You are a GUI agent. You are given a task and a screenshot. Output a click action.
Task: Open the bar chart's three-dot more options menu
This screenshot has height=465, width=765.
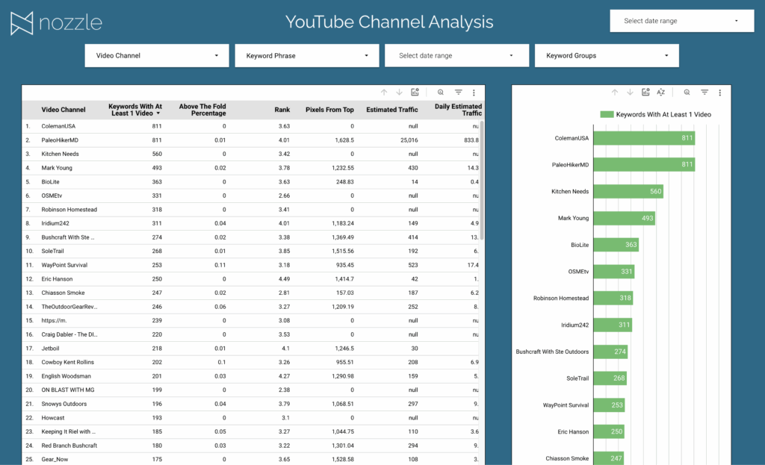[719, 93]
